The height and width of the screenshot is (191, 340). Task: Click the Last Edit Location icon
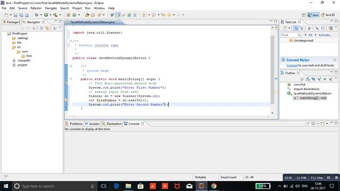point(163,15)
